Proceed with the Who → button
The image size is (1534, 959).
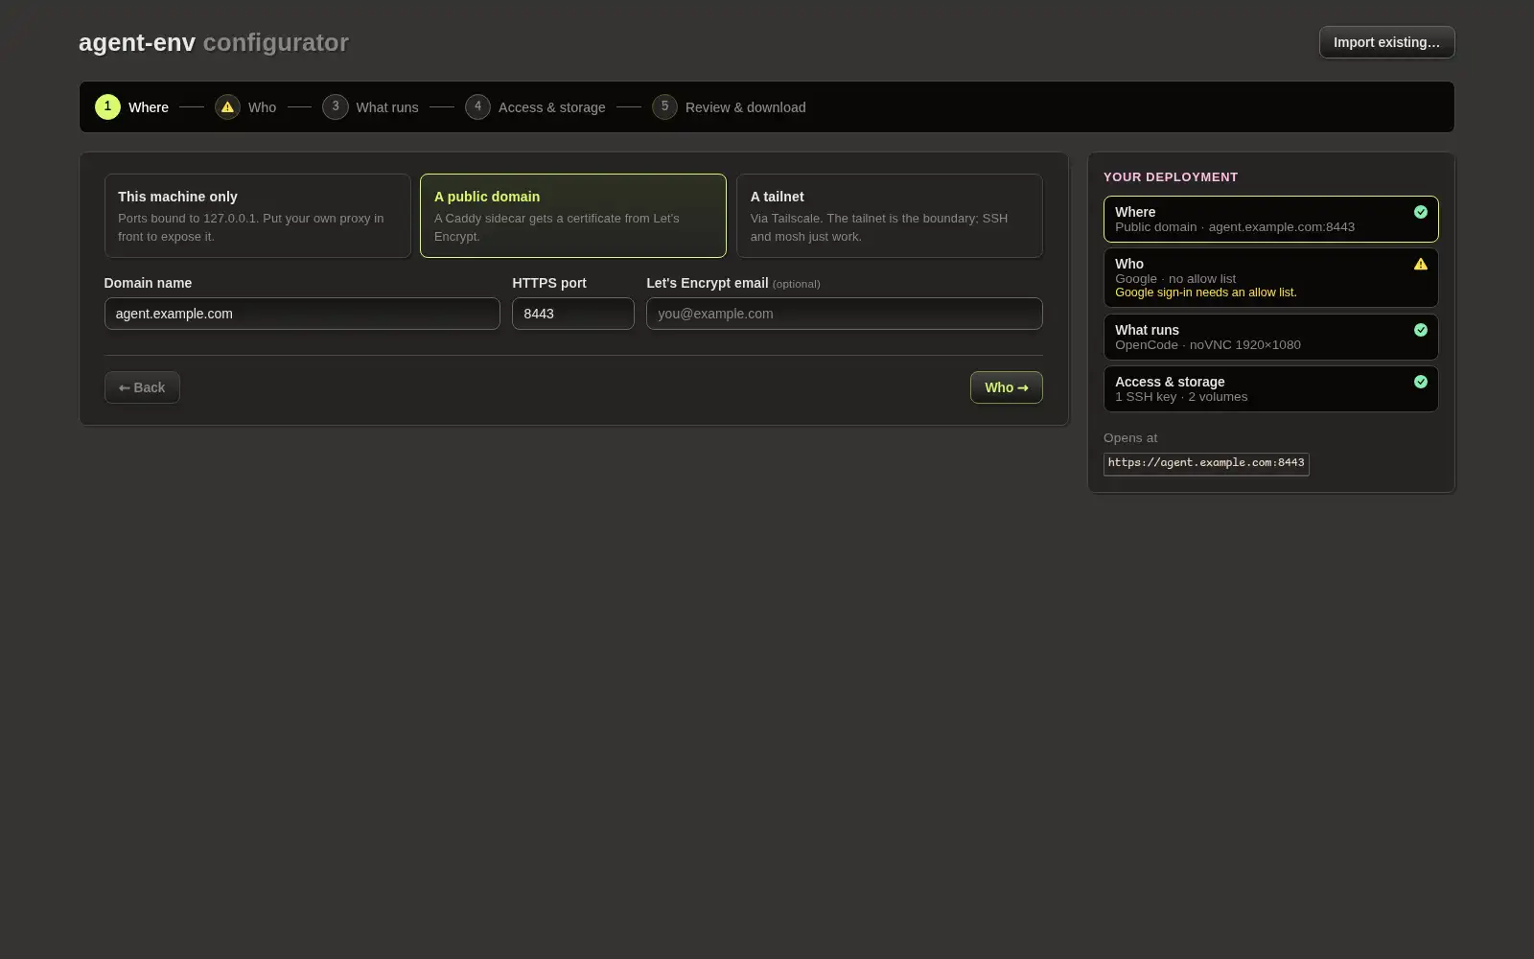(1006, 387)
